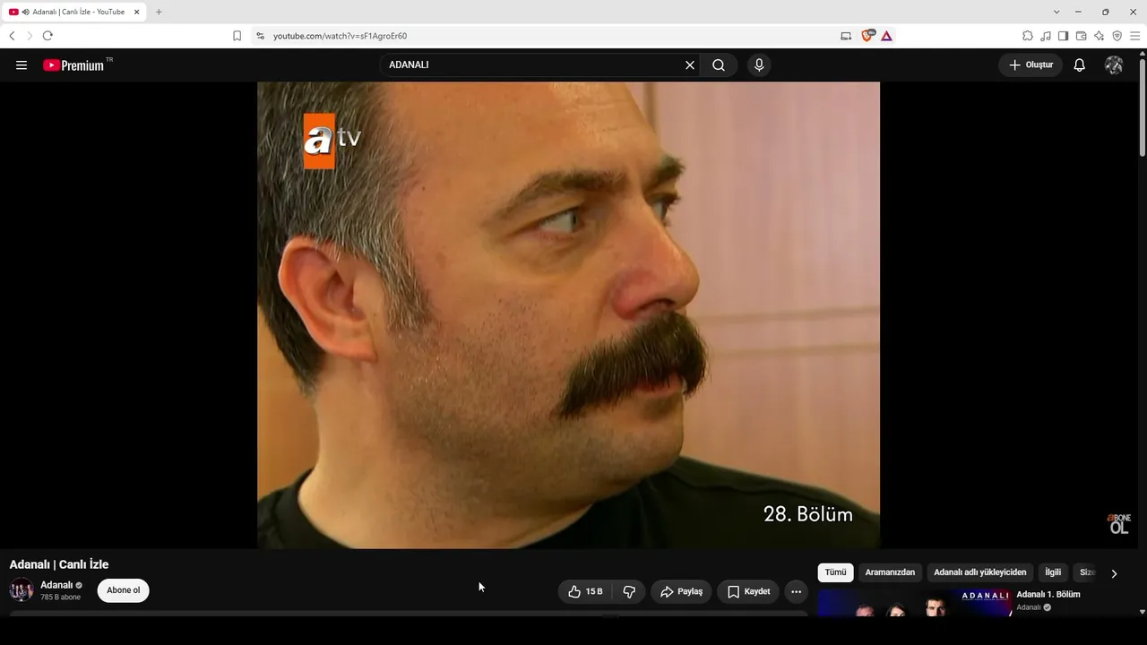
Task: Open the media playlist music note icon
Action: 1046,36
